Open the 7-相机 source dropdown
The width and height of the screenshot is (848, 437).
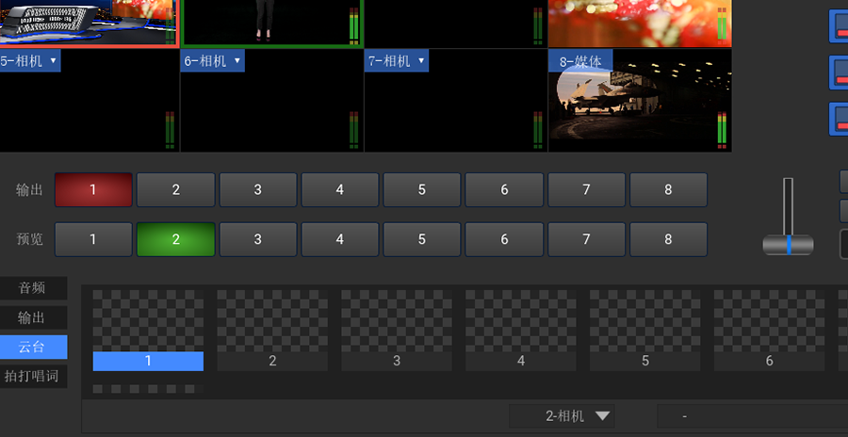pyautogui.click(x=420, y=61)
